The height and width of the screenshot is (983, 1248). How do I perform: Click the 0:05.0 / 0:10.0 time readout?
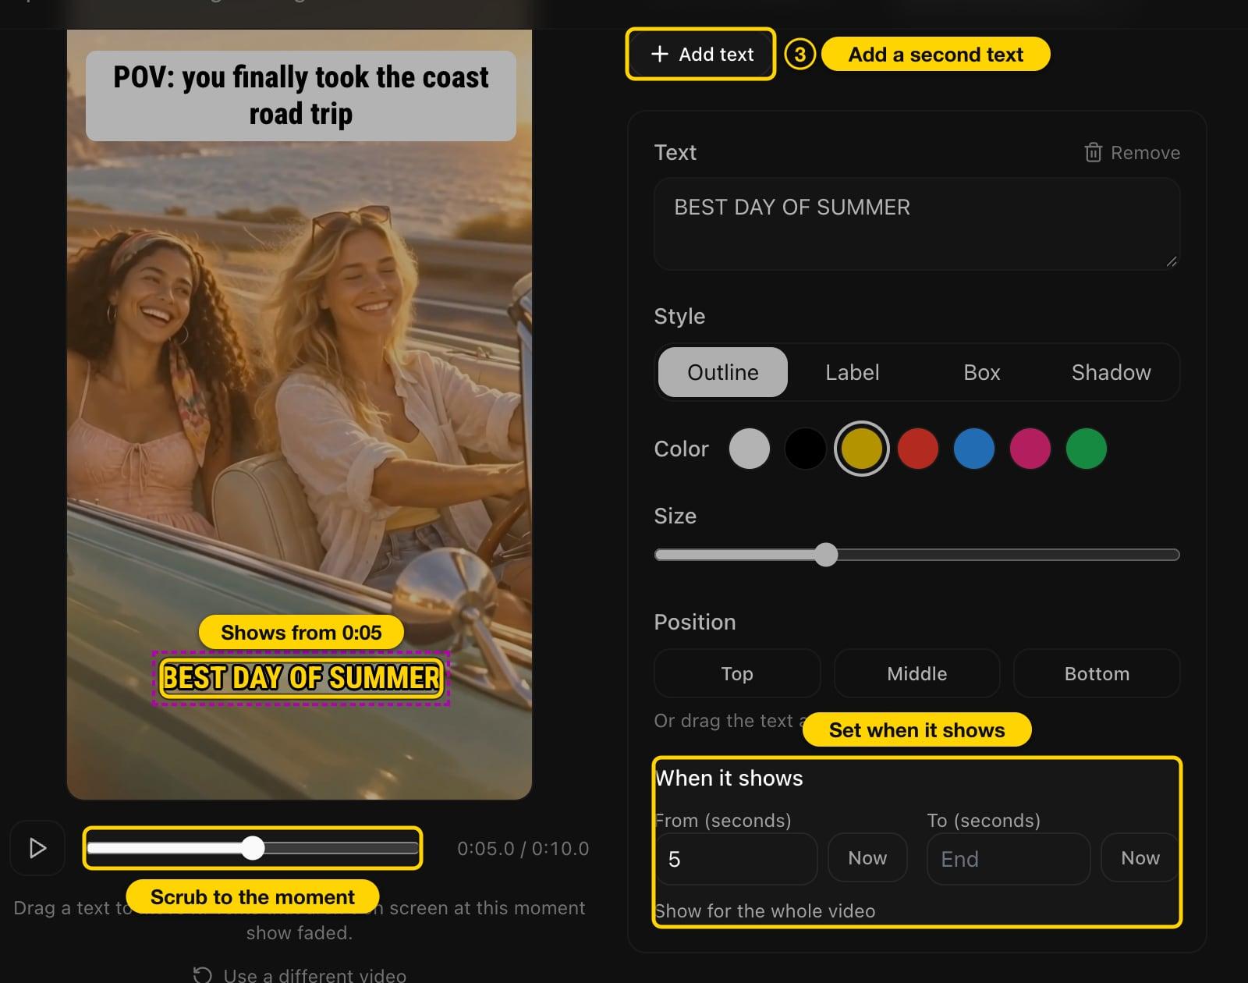(x=523, y=848)
